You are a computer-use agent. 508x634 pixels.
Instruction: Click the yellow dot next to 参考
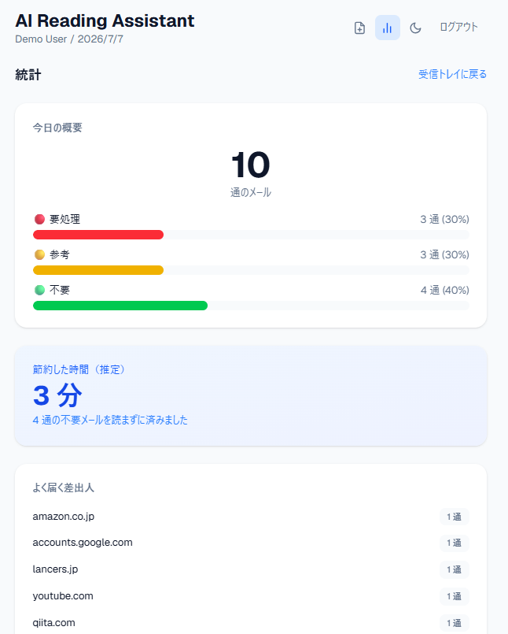[39, 254]
